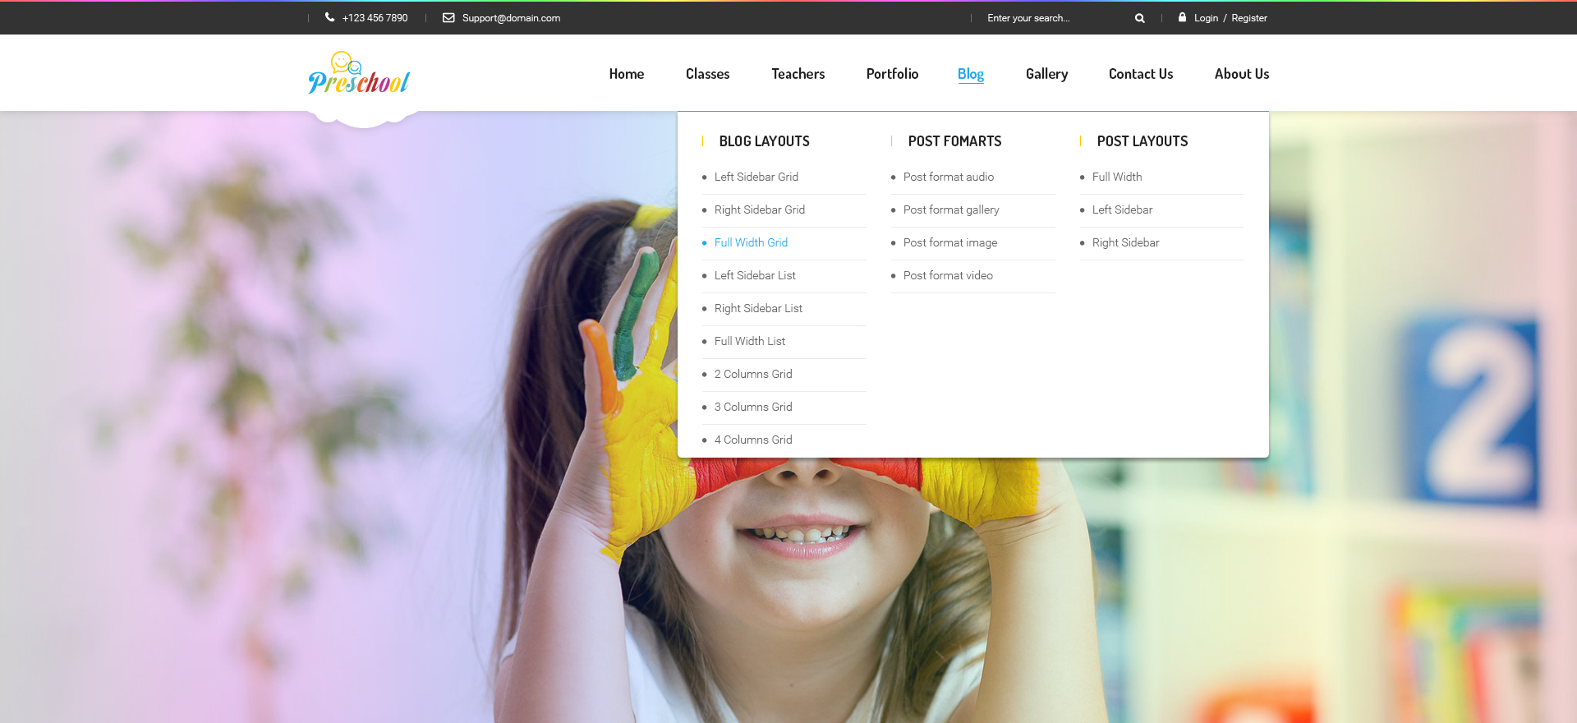Open the Gallery menu

pos(1046,74)
